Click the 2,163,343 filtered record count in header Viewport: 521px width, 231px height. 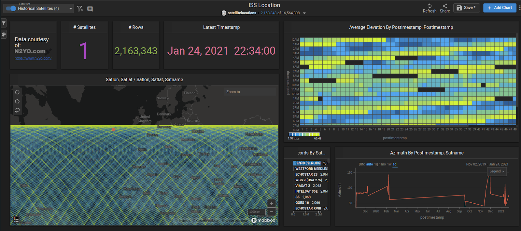click(268, 13)
